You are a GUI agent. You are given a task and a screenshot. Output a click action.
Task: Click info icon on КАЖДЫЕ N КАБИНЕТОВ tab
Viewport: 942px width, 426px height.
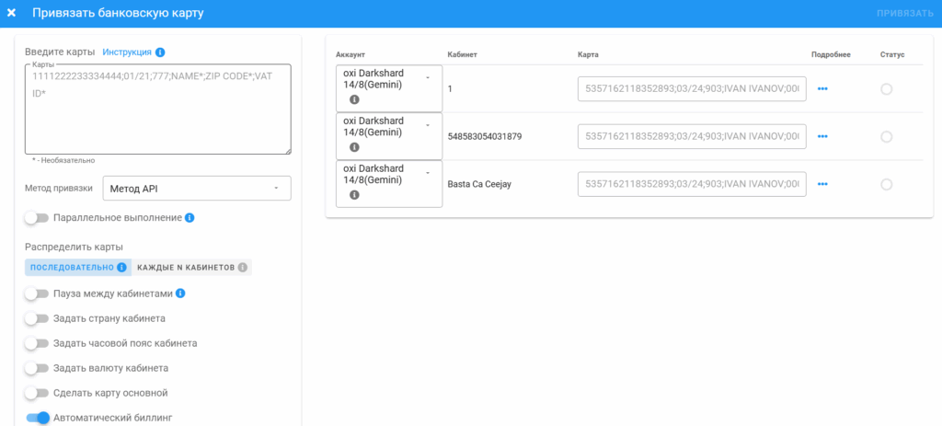point(242,268)
